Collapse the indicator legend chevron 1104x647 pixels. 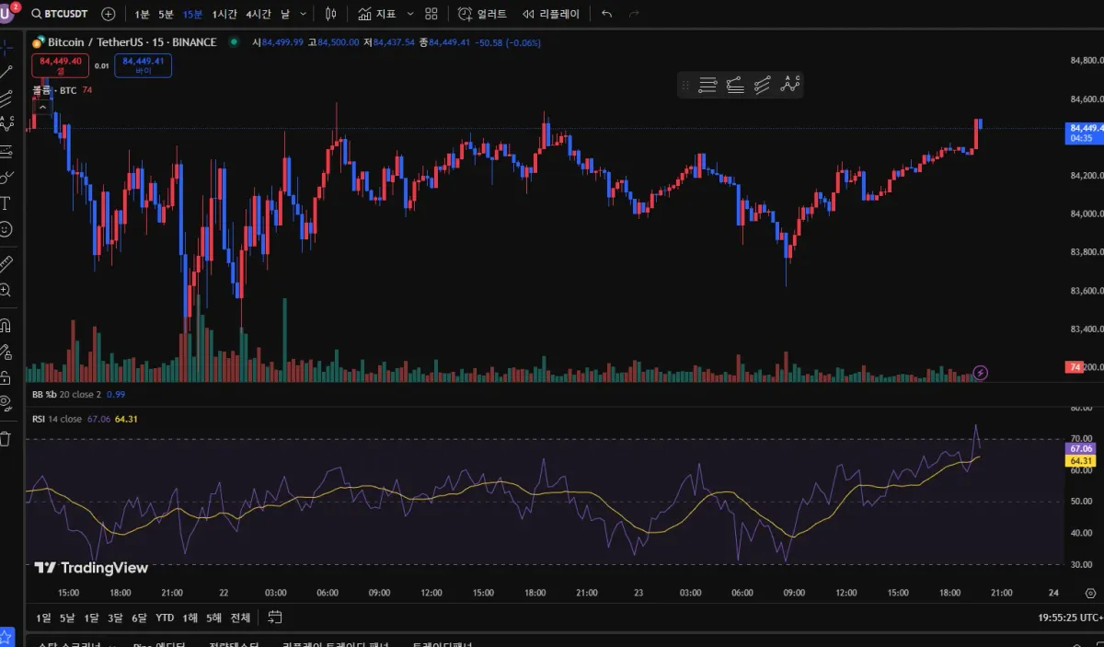coord(38,106)
